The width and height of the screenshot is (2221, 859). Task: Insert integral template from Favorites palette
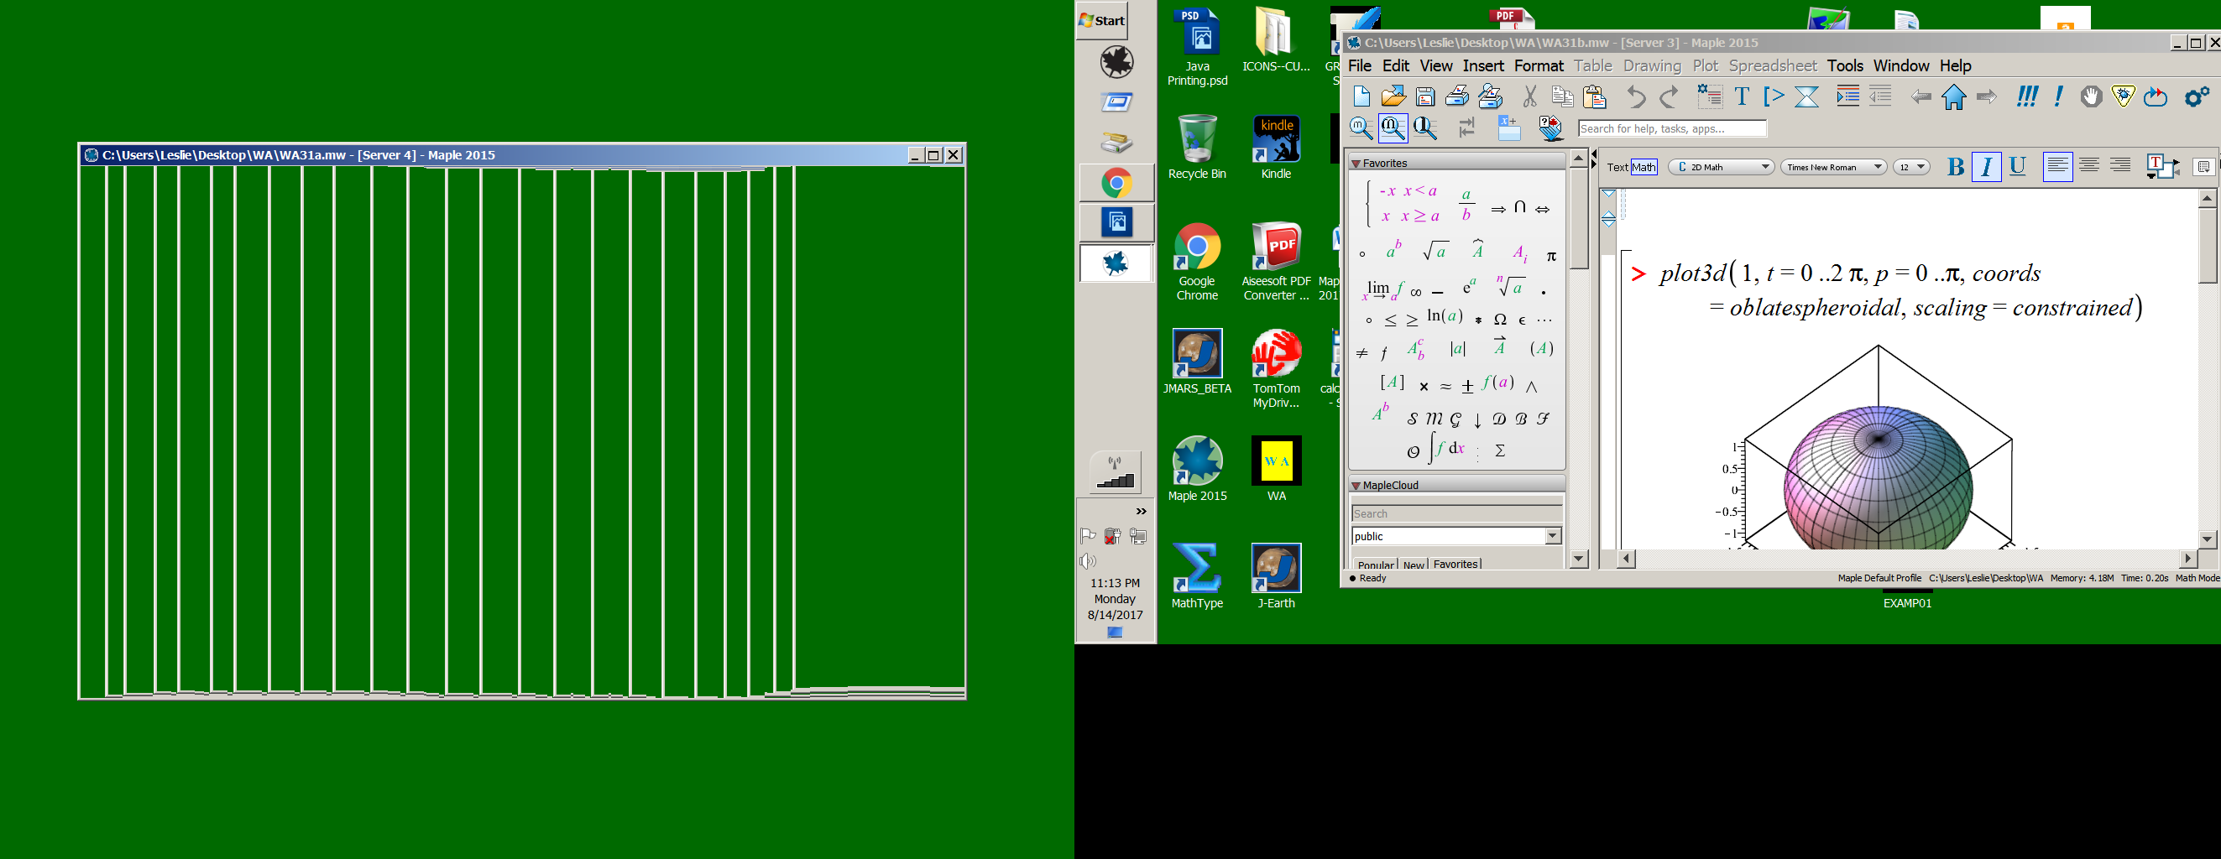point(1445,448)
